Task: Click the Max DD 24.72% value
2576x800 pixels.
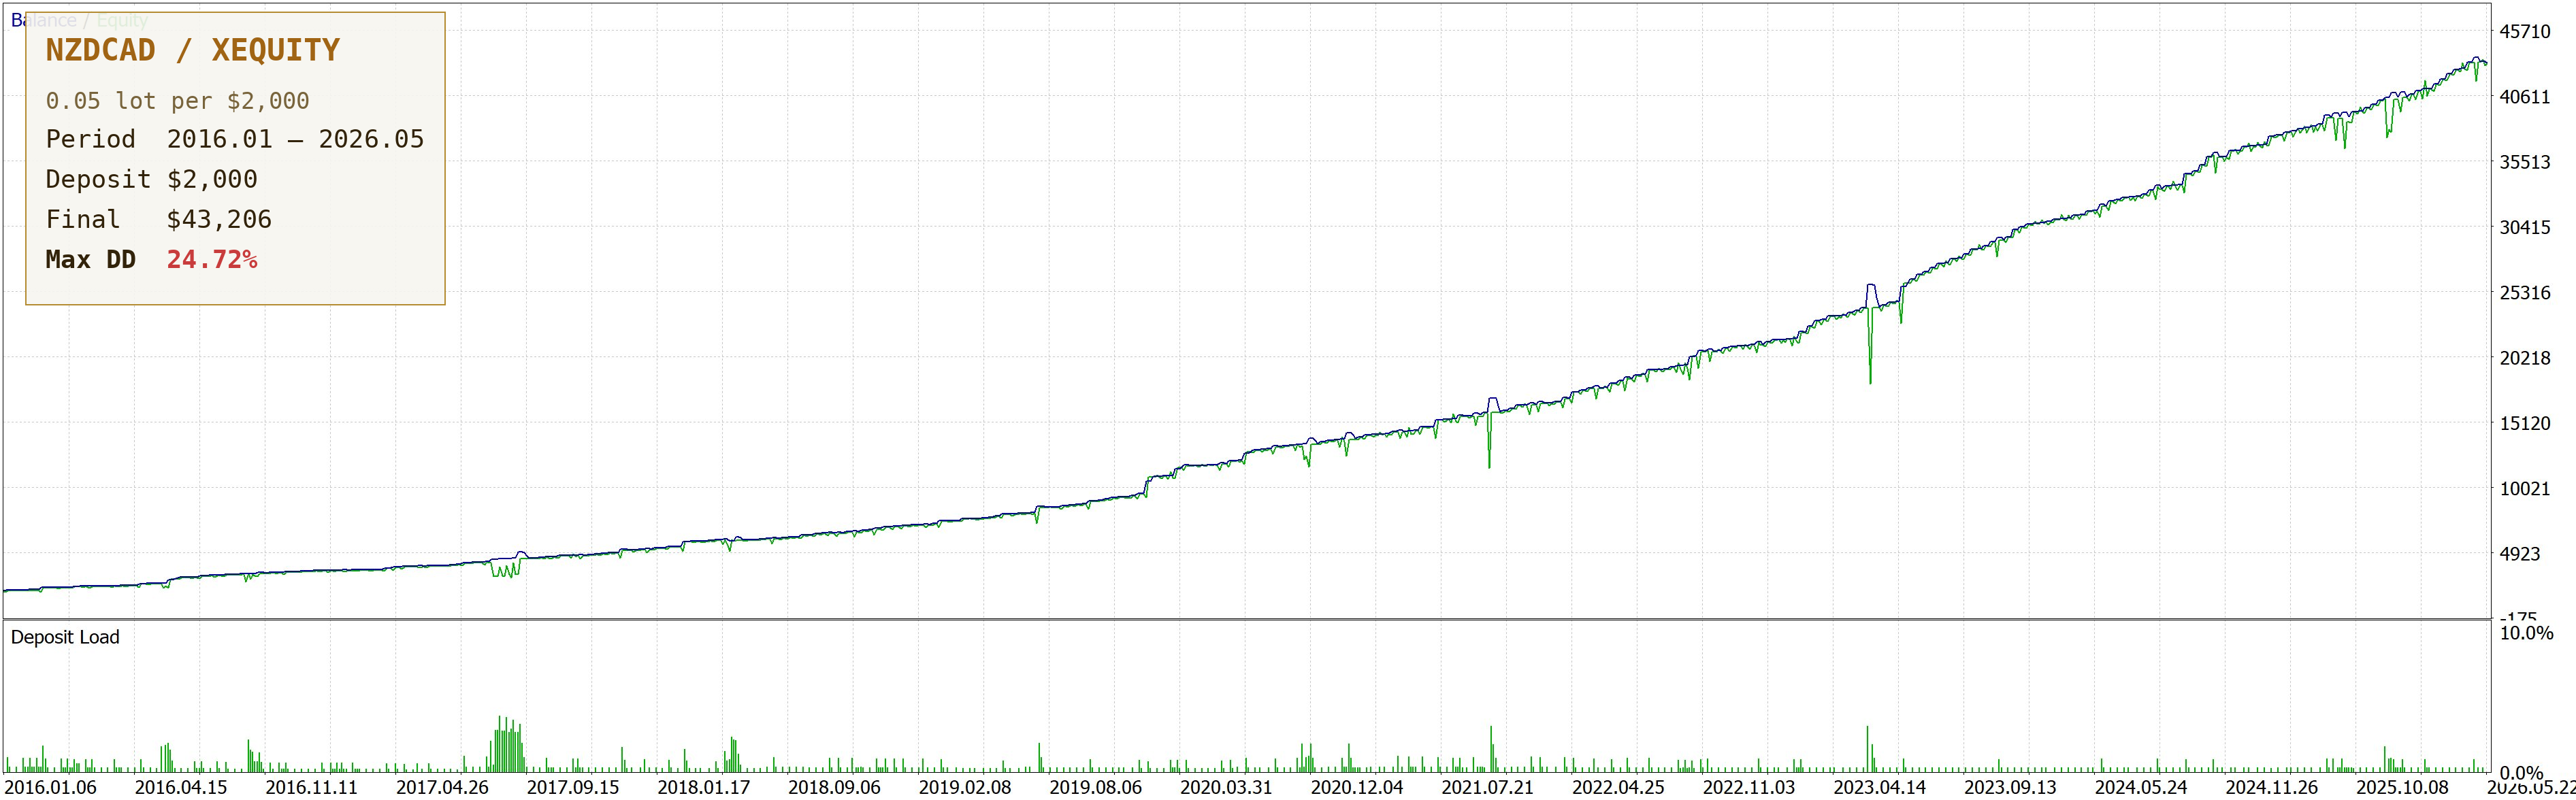Action: pos(212,259)
